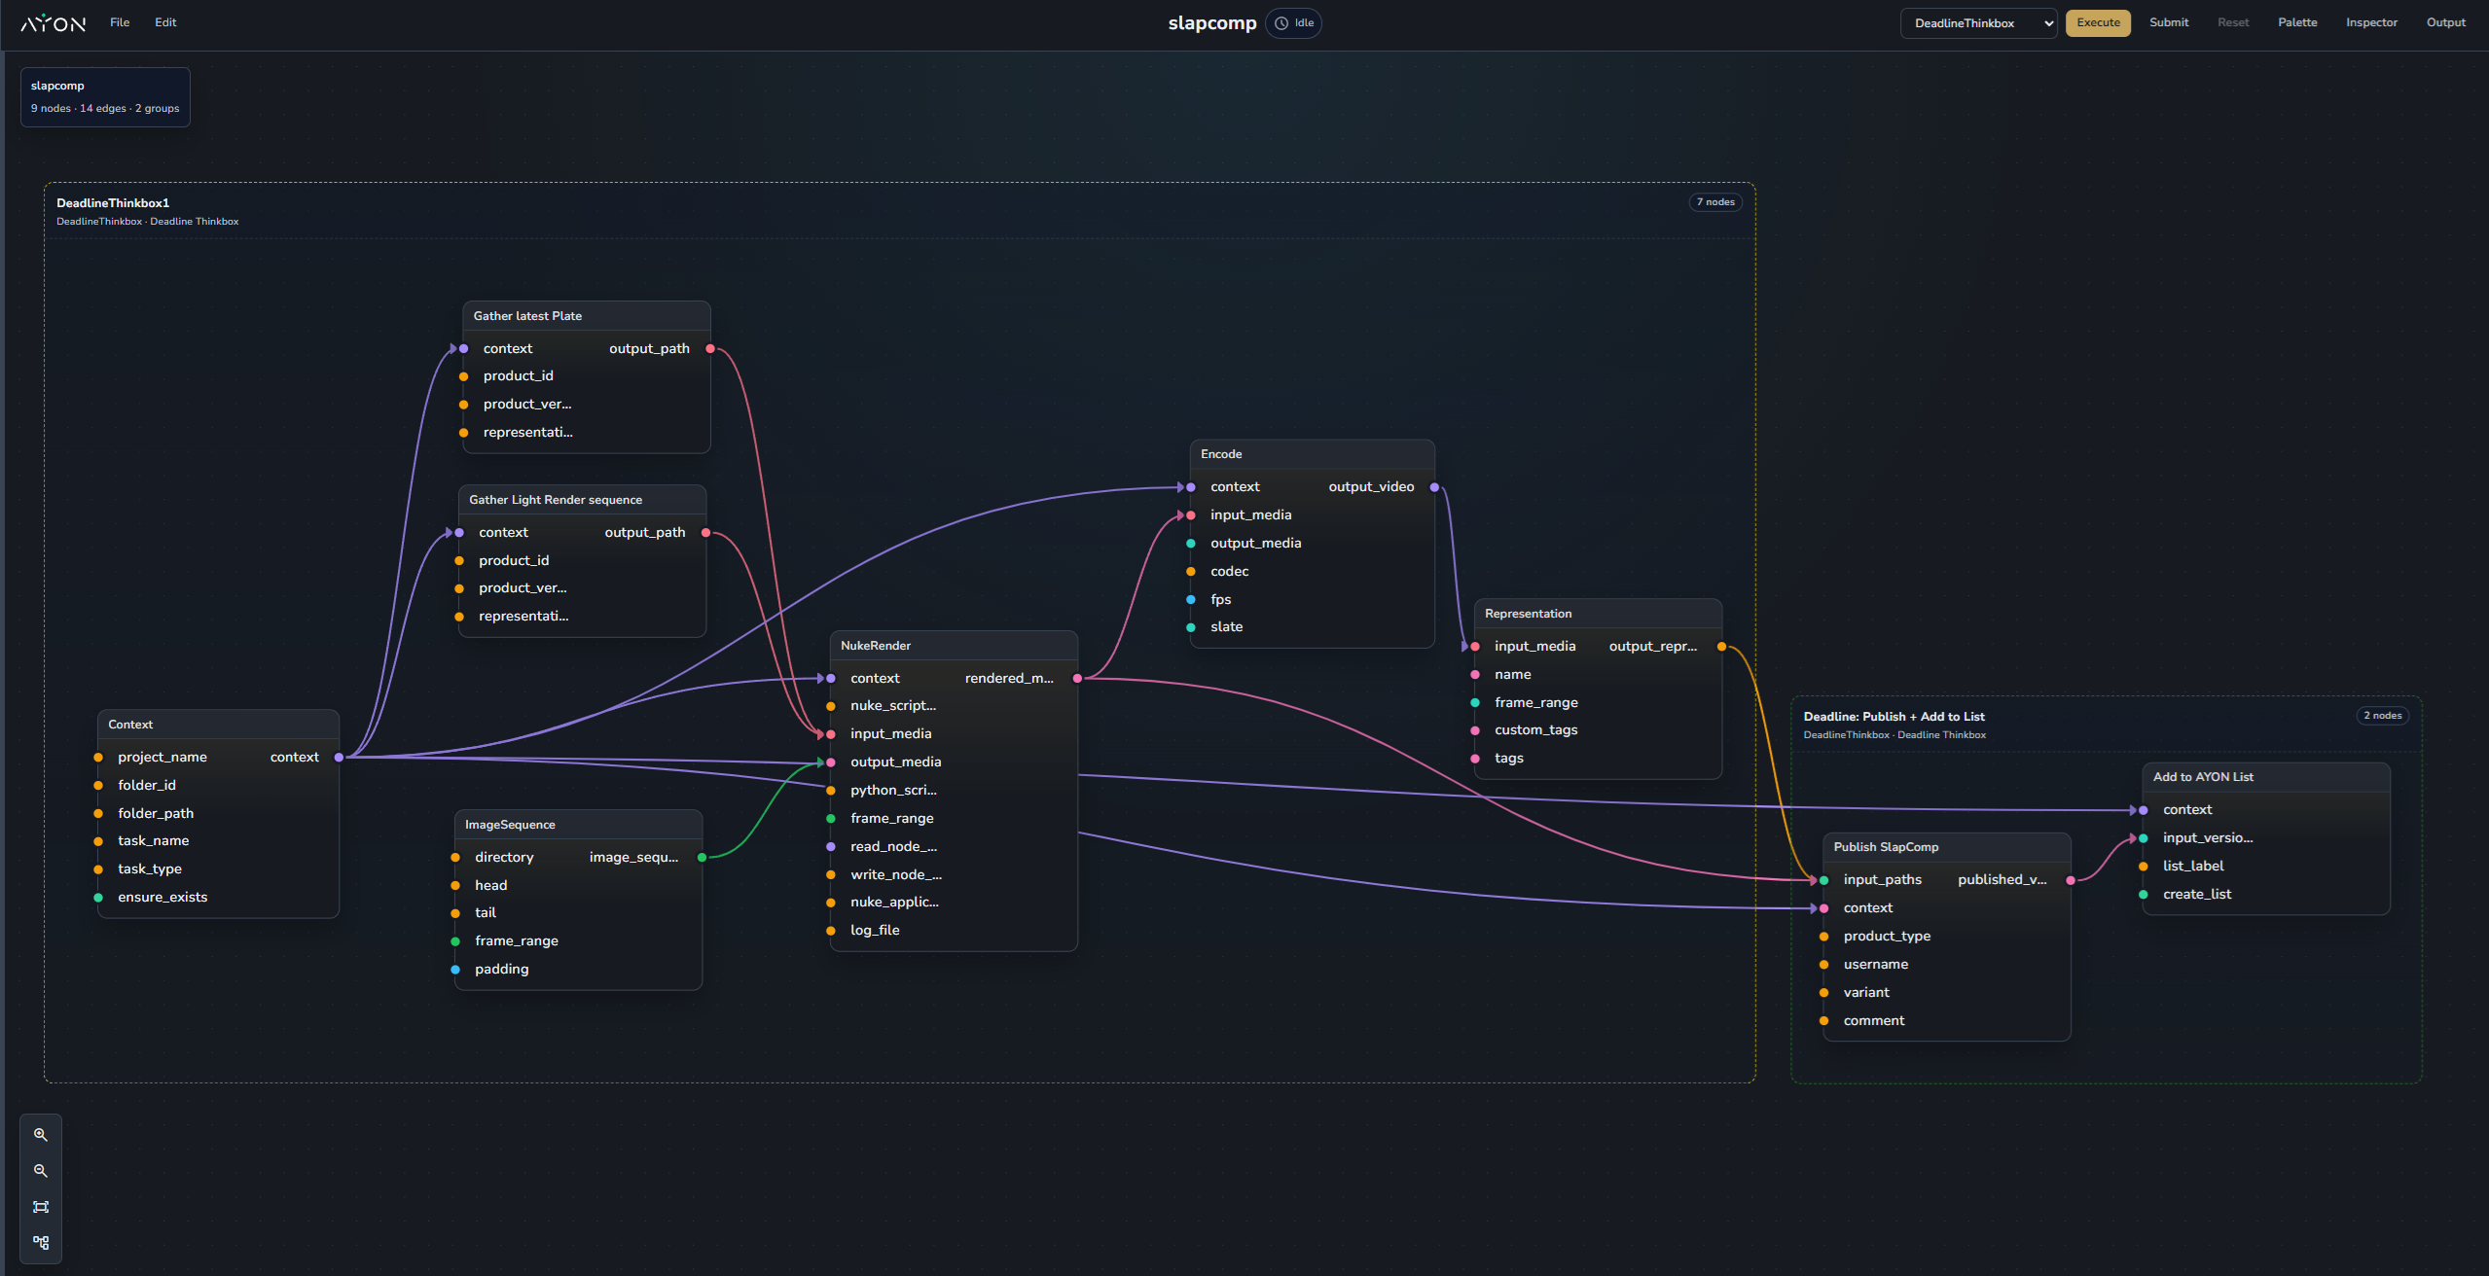The image size is (2489, 1276).
Task: Click the auto-layout graph icon
Action: [41, 1243]
